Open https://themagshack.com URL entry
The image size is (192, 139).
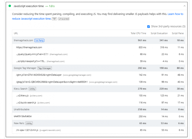pos(29,48)
